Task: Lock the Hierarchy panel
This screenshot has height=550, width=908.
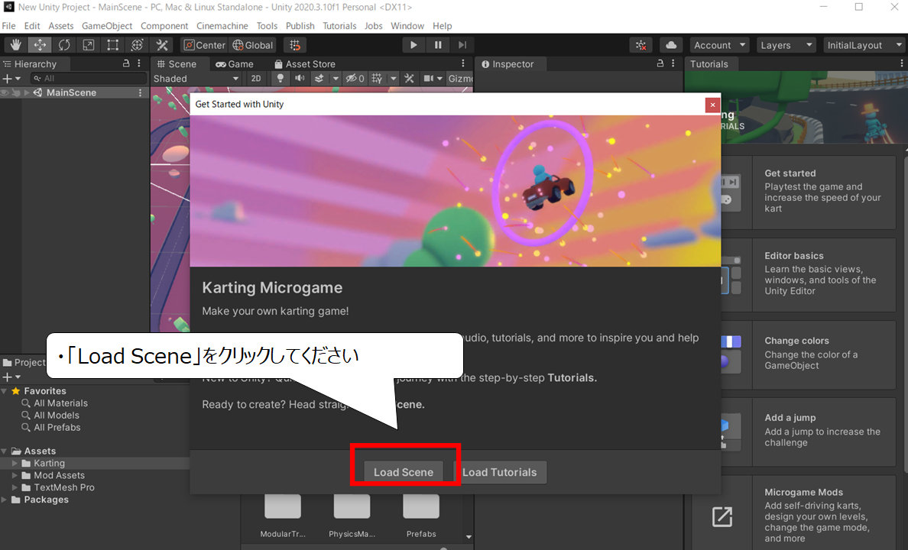Action: [x=126, y=63]
